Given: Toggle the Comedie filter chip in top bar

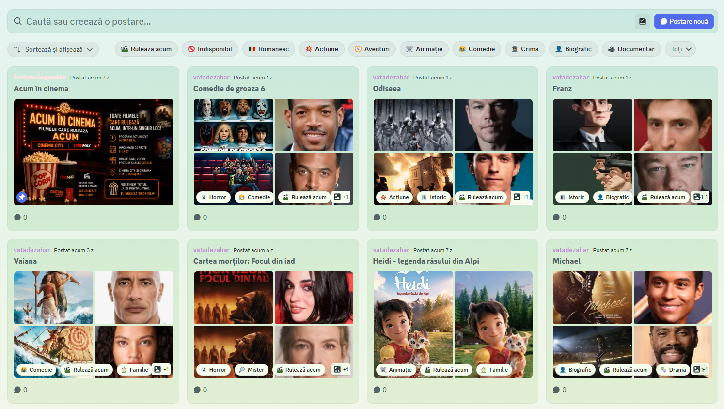Looking at the screenshot, I should [x=477, y=49].
